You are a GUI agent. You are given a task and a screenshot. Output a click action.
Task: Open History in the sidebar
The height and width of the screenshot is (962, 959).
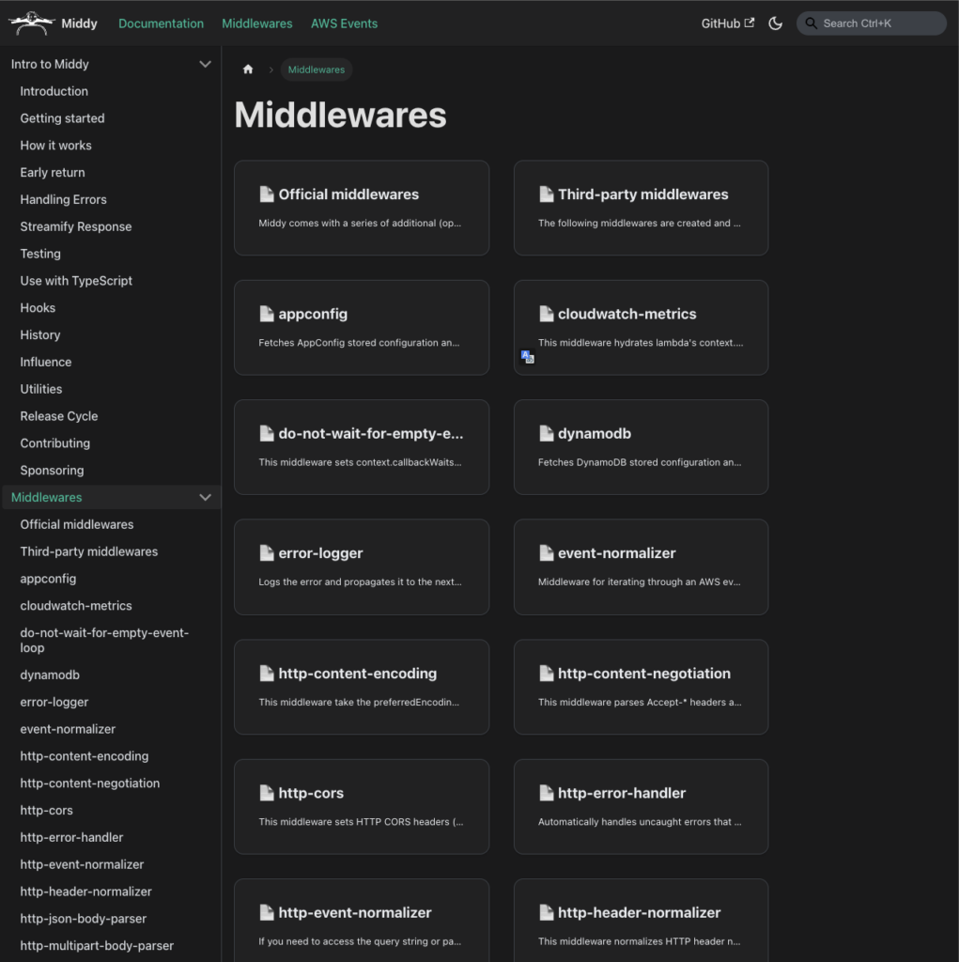coord(40,335)
